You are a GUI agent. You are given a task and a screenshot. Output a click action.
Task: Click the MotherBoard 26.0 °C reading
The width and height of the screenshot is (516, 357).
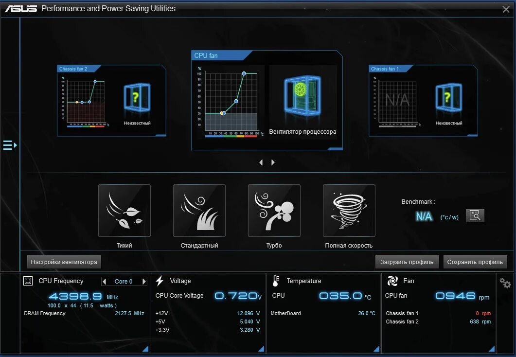(367, 313)
